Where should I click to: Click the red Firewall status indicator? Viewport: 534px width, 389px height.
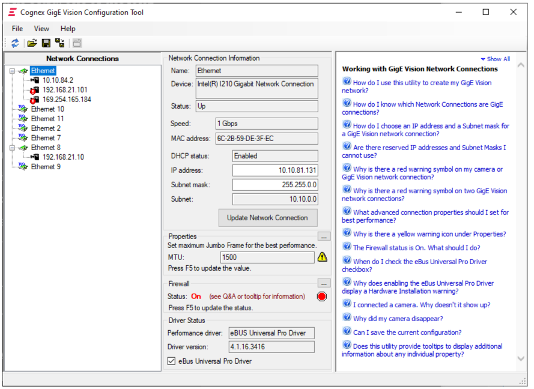[322, 296]
